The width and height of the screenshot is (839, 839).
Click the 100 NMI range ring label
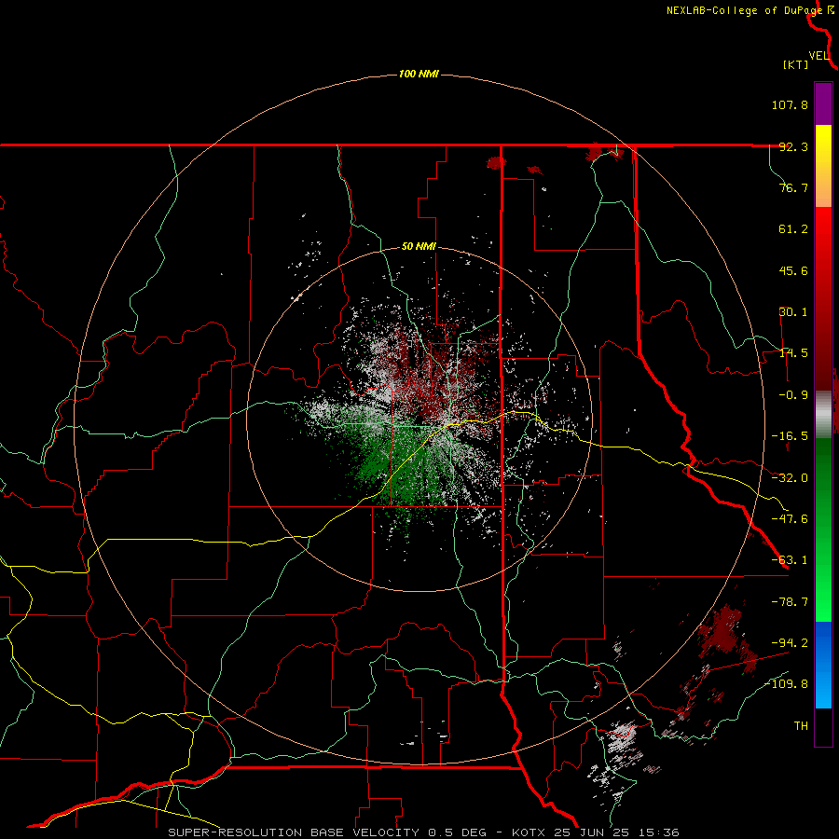tap(419, 74)
